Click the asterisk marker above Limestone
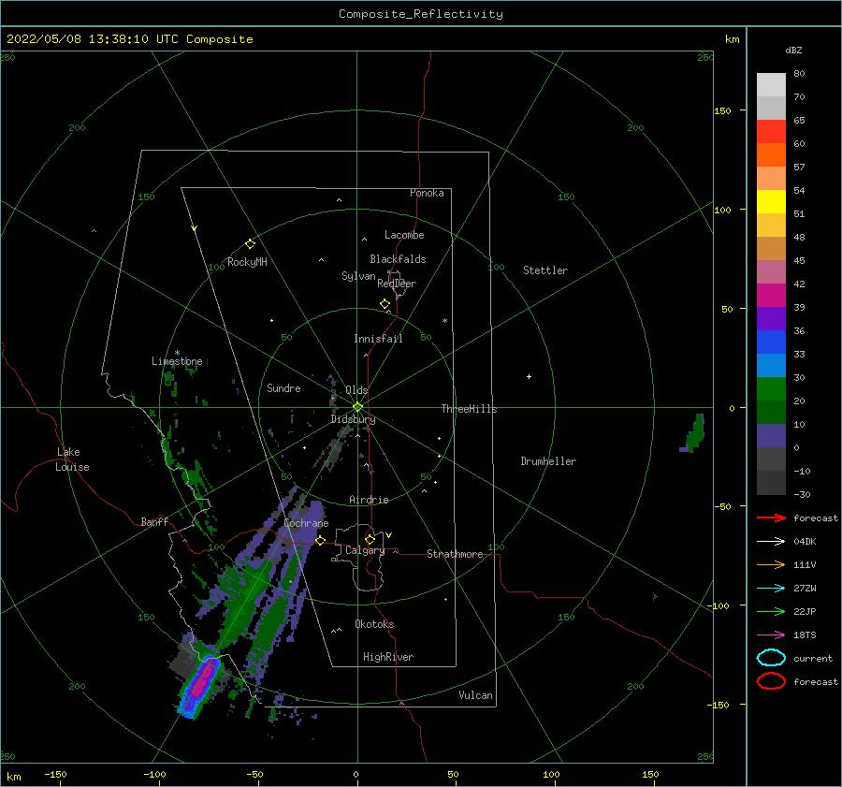 (177, 353)
